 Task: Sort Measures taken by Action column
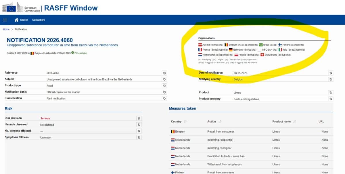click(220, 122)
